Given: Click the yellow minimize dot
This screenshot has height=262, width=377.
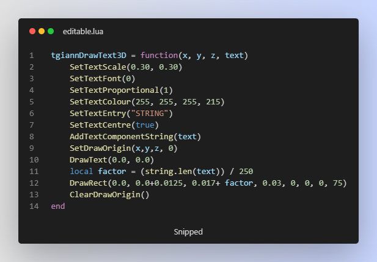Looking at the screenshot, I should click(42, 31).
